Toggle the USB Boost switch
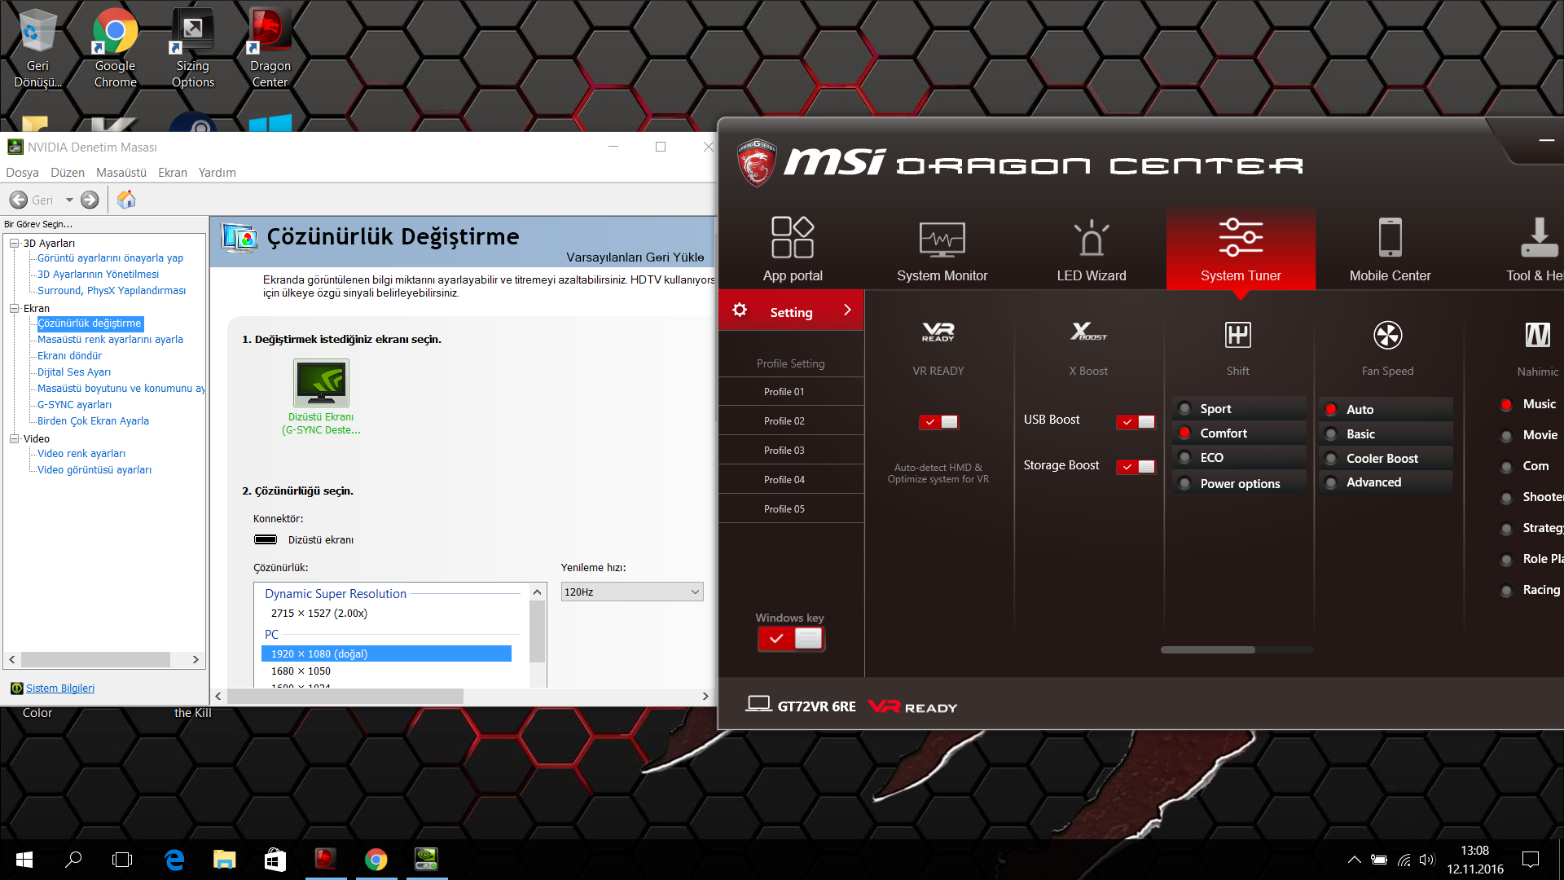This screenshot has width=1564, height=880. point(1136,422)
